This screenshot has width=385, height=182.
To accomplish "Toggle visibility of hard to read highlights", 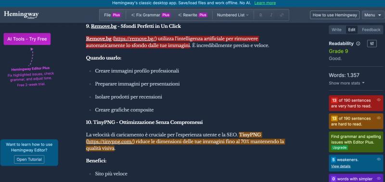I will pos(379,118).
